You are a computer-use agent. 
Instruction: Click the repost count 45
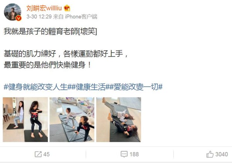tap(46, 154)
